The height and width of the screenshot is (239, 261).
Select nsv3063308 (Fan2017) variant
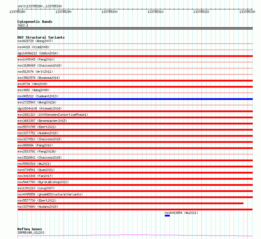click(35, 176)
